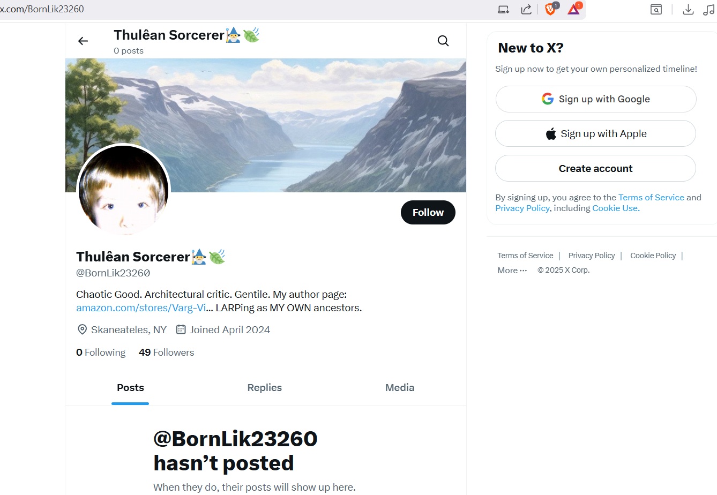Open the downloads arrow icon
The height and width of the screenshot is (495, 717).
tap(688, 9)
